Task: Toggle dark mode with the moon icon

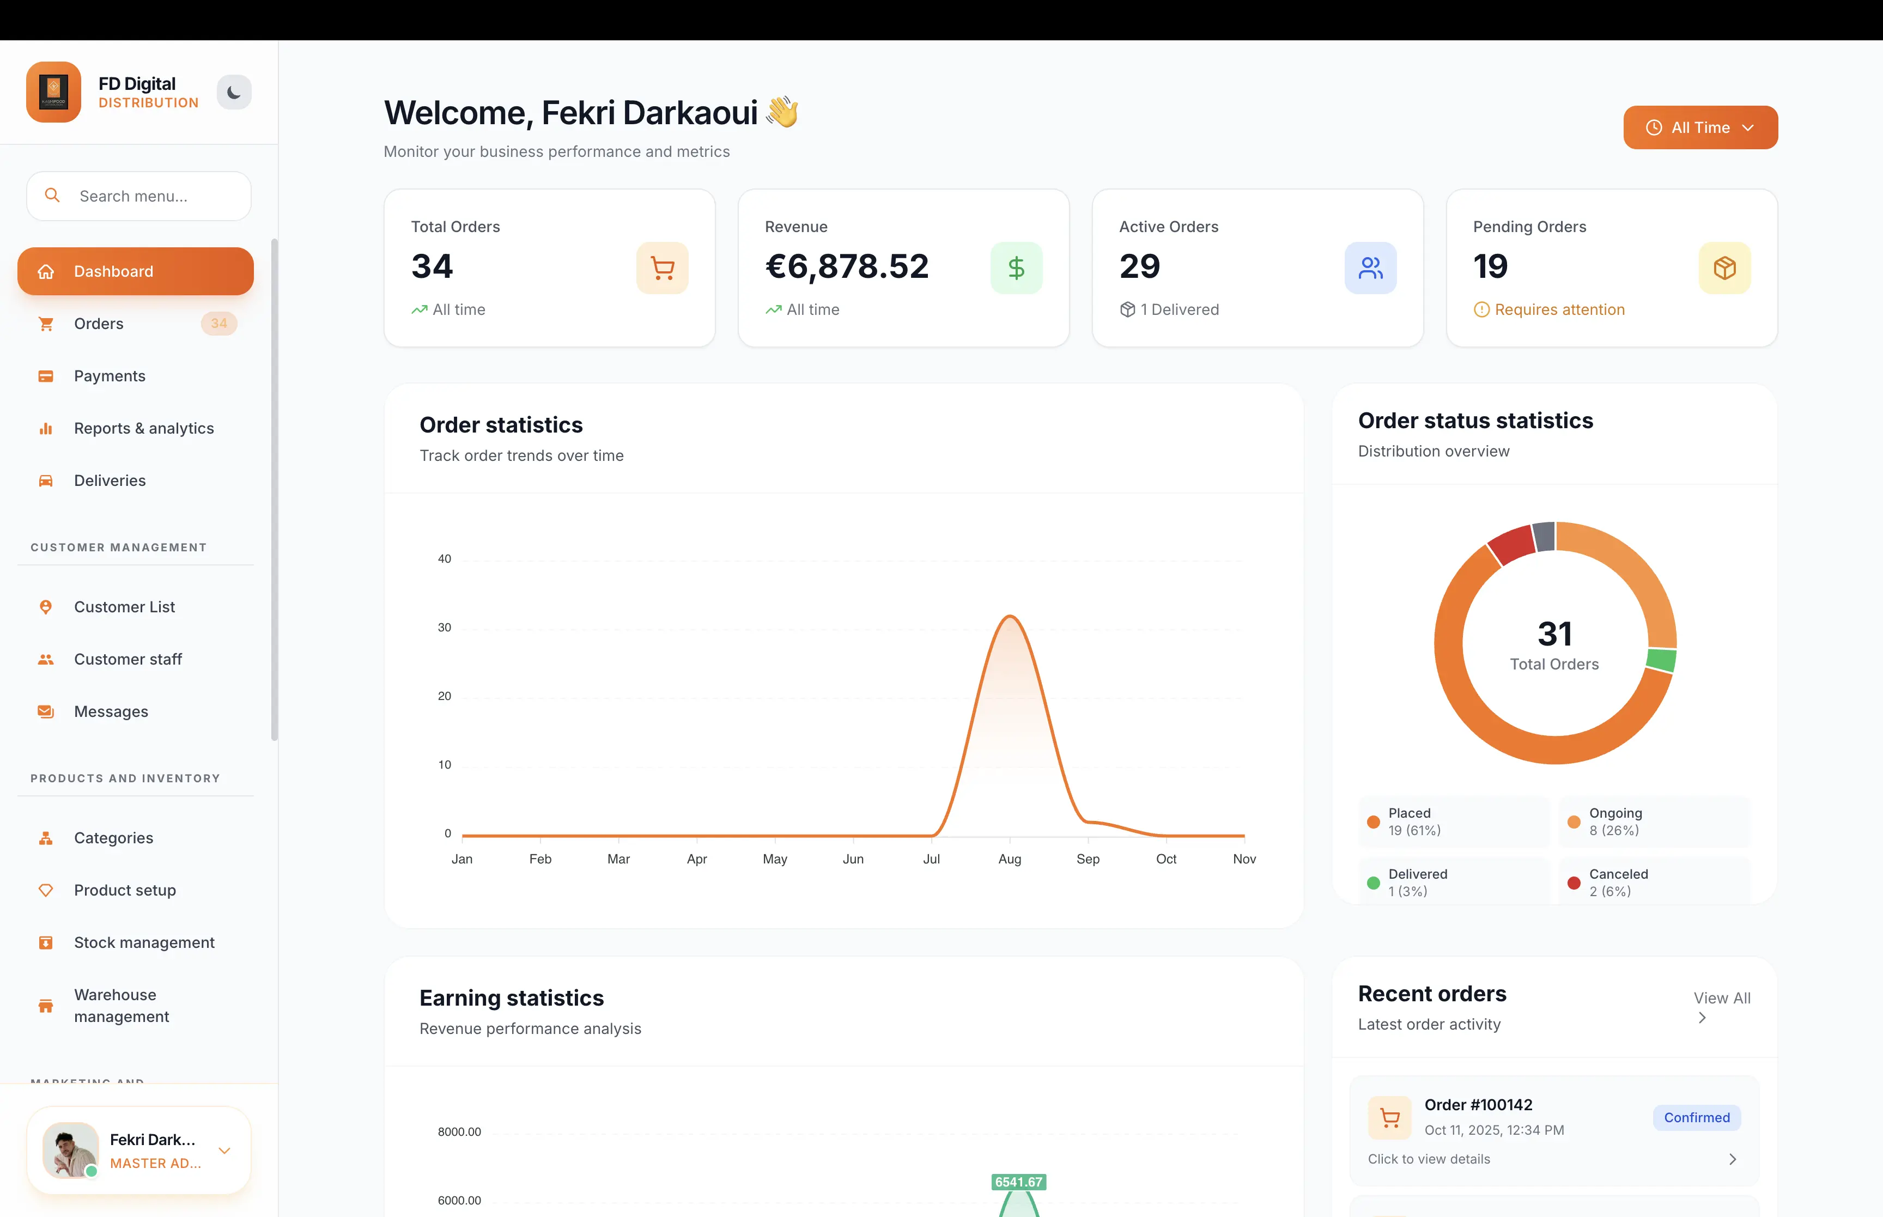Action: coord(234,92)
